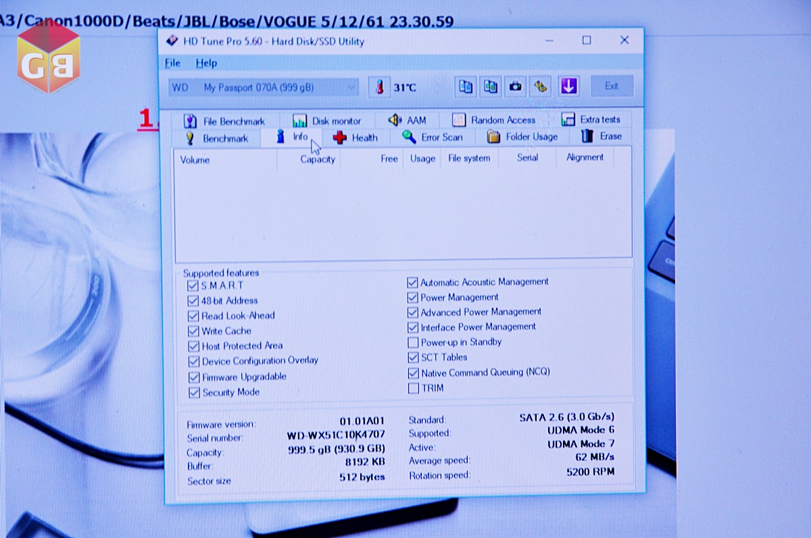Click the 5200 RPM rotation speed value
Image resolution: width=811 pixels, height=538 pixels.
pos(591,472)
